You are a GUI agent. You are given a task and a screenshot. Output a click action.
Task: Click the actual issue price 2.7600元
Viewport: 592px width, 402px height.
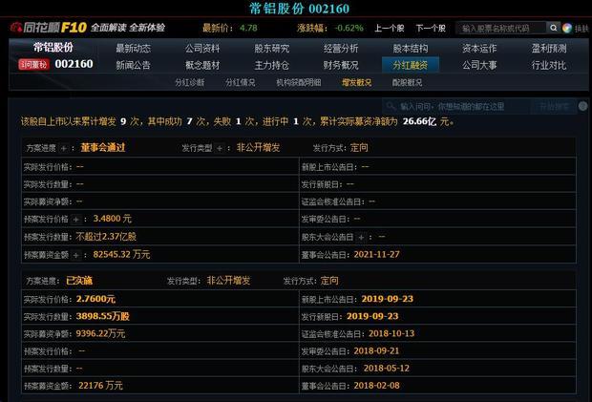(95, 299)
